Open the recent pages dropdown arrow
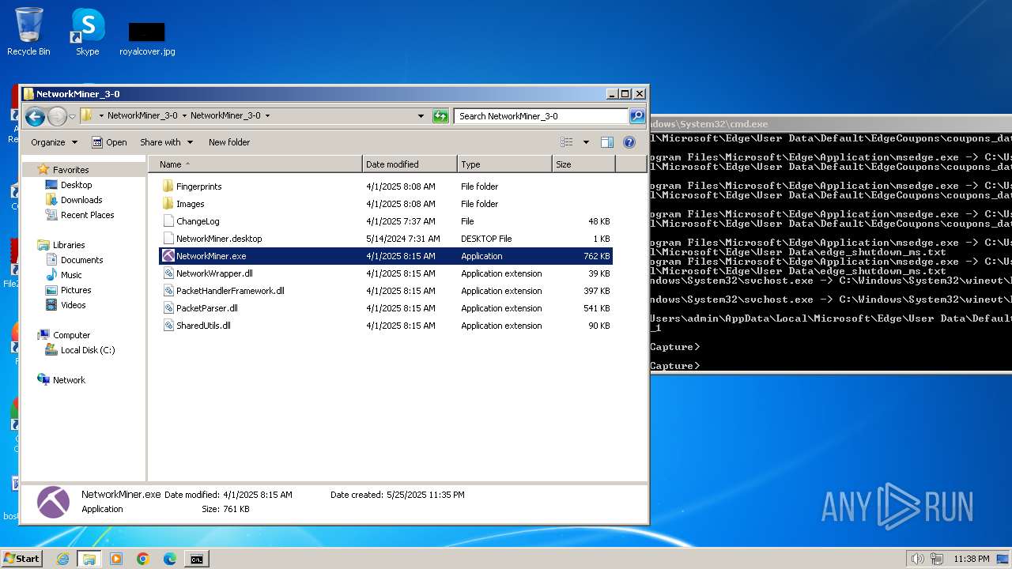Image resolution: width=1012 pixels, height=569 pixels. click(72, 117)
